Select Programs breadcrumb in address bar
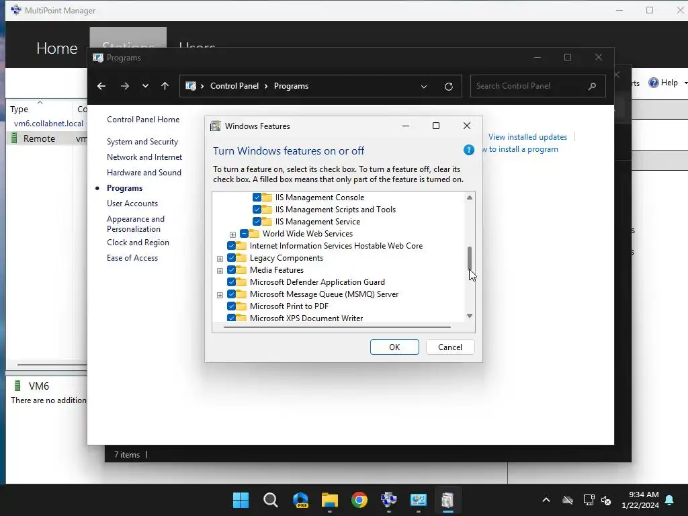Viewport: 688px width, 516px height. coord(291,86)
